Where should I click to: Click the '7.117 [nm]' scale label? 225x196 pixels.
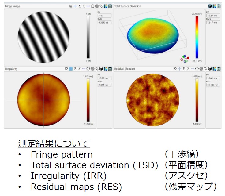pyautogui.click(x=88, y=76)
